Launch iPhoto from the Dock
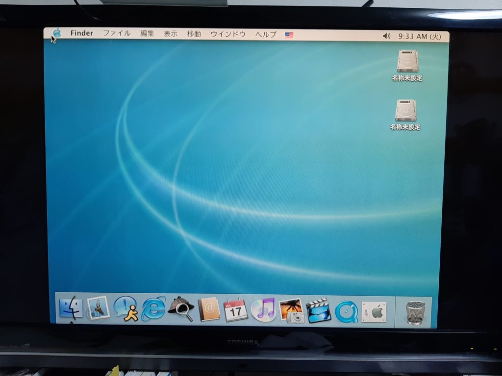502x376 pixels. pos(291,310)
